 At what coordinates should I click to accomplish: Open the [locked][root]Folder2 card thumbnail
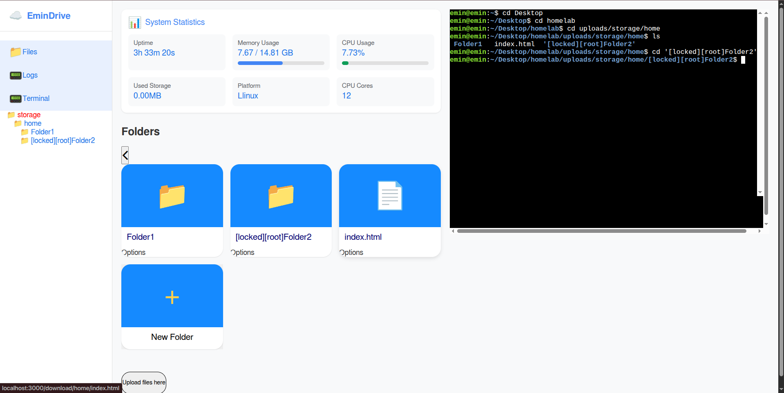click(x=281, y=196)
